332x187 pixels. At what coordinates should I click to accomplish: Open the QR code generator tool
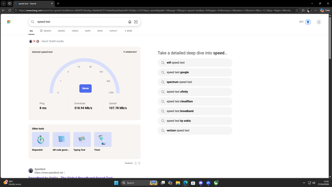61,142
